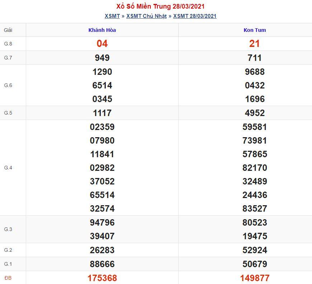Screen dimensions: 312x284
Task: Click the G.7 value 711
Action: point(255,58)
